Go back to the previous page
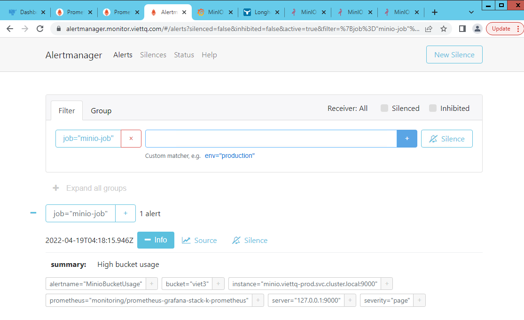The image size is (524, 320). point(10,29)
